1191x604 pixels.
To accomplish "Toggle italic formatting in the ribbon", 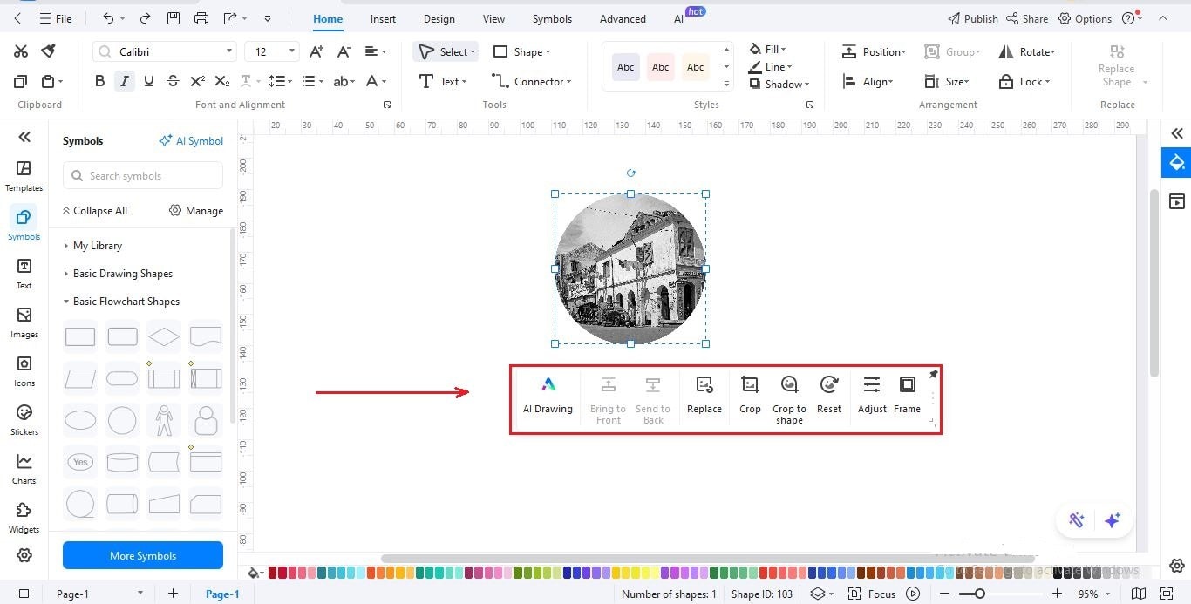I will [x=124, y=81].
